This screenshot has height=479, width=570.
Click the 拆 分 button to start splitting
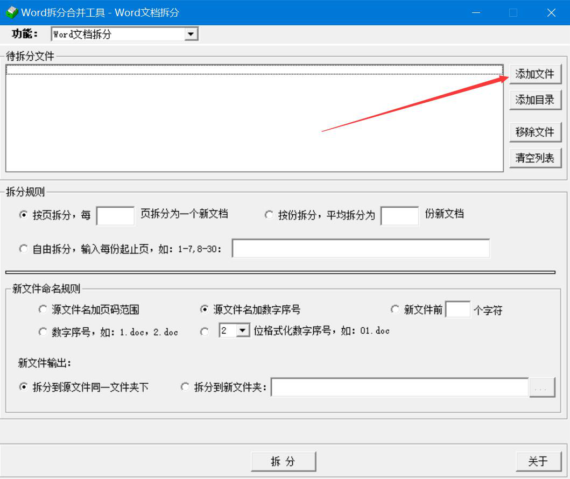284,462
